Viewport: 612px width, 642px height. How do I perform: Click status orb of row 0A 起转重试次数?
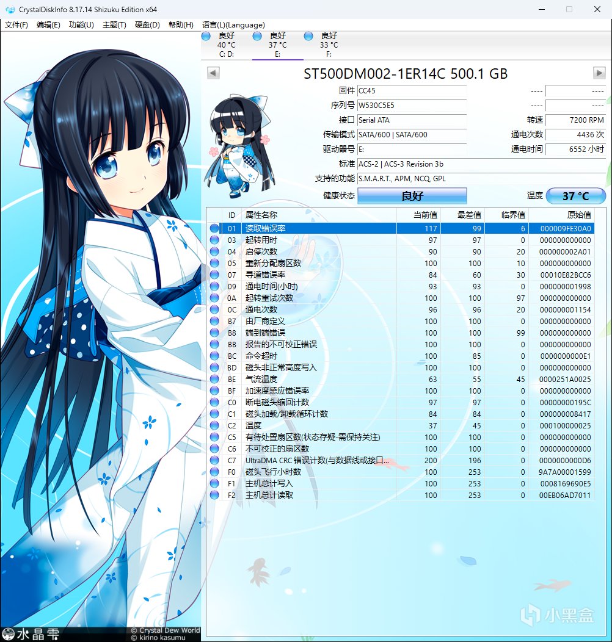tap(214, 298)
